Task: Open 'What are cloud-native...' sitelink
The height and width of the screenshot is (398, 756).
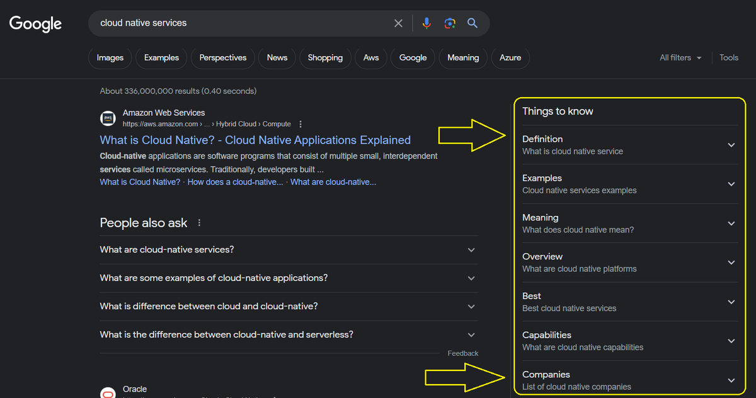Action: tap(333, 182)
